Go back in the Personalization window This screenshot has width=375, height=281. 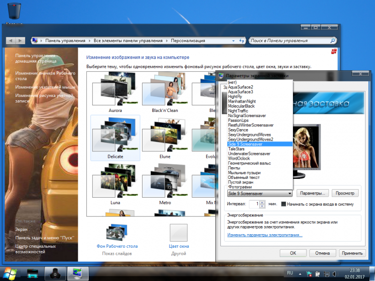(10, 41)
